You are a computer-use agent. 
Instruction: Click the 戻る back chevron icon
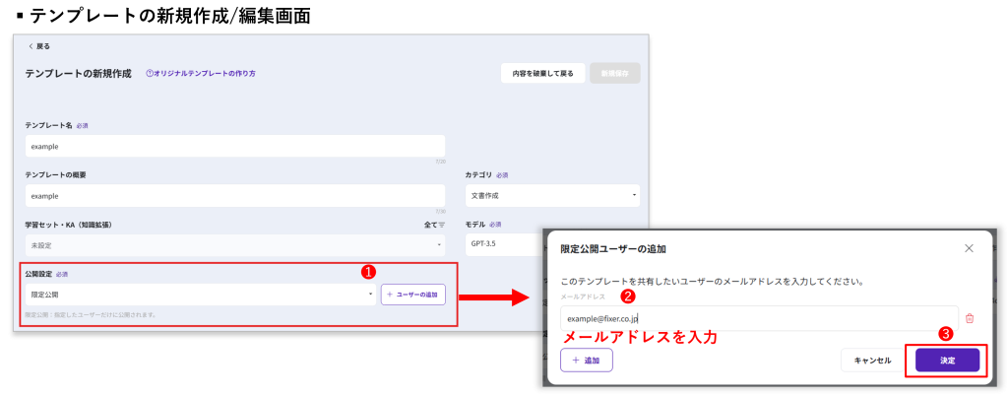coord(31,46)
